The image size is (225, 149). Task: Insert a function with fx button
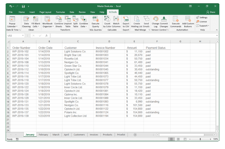pos(46,36)
